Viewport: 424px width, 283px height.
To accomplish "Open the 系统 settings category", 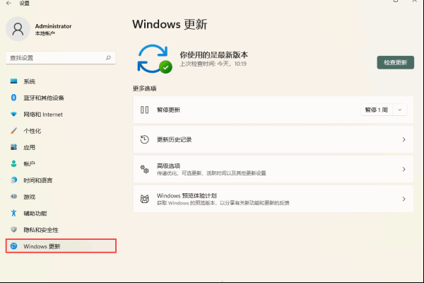I will pos(61,81).
